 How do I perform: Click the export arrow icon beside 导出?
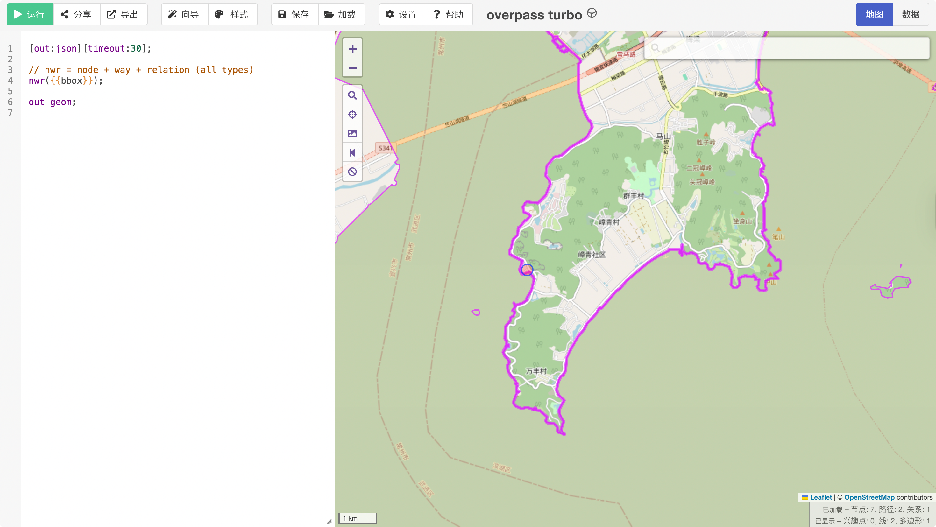tap(111, 14)
